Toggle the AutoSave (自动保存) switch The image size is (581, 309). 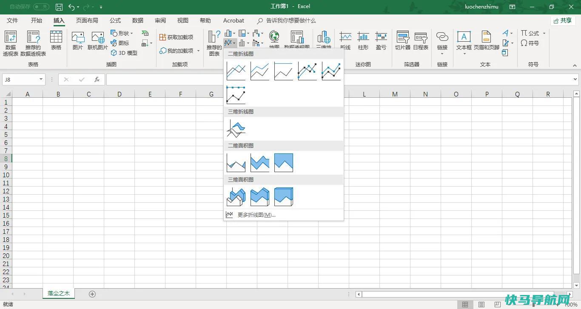pyautogui.click(x=41, y=7)
